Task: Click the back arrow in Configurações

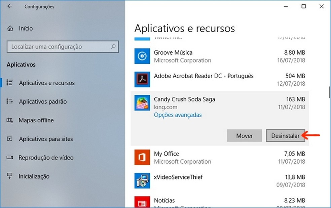Action: pyautogui.click(x=10, y=6)
